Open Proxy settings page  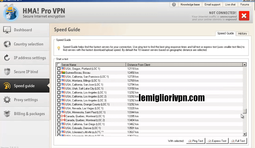click(x=24, y=100)
